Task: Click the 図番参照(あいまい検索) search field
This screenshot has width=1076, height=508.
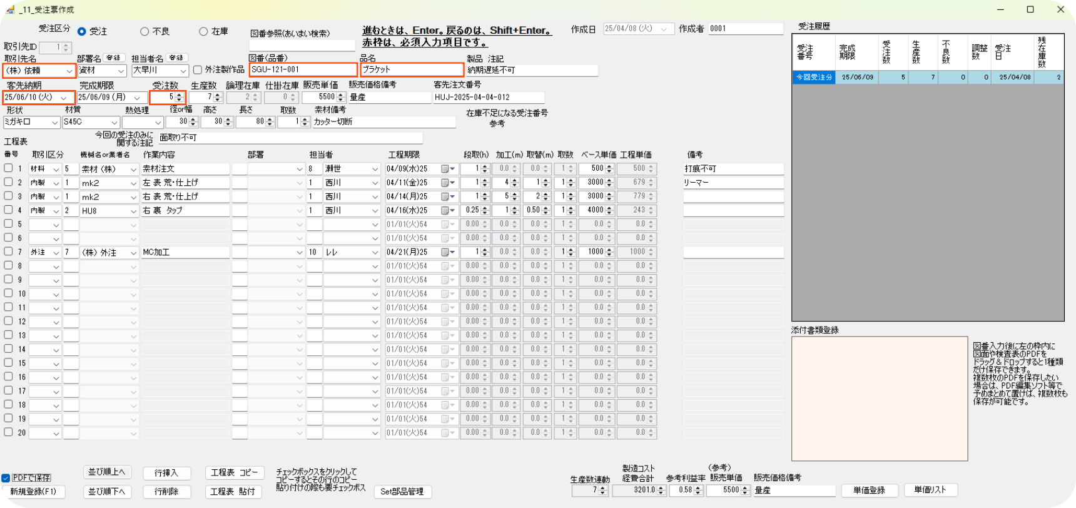Action: point(302,46)
